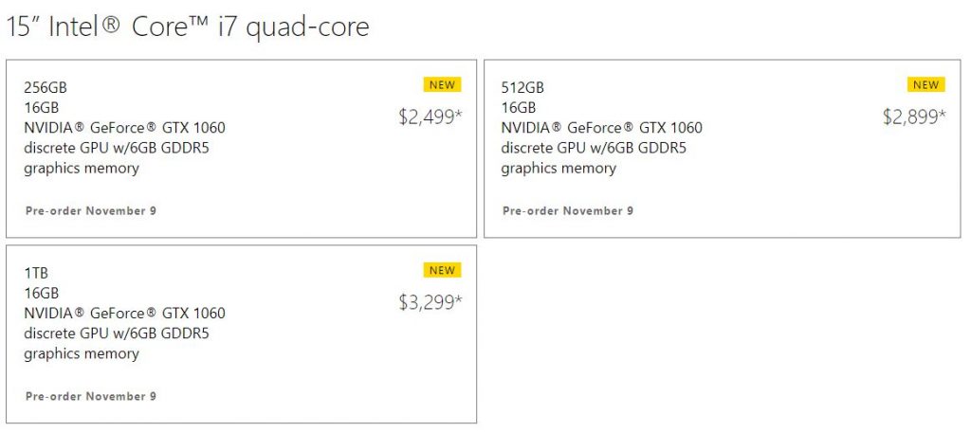Select the 512GB configuration card
971x432 pixels.
click(722, 149)
